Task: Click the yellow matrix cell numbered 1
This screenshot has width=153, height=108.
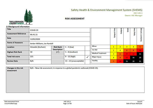Action: point(113,47)
